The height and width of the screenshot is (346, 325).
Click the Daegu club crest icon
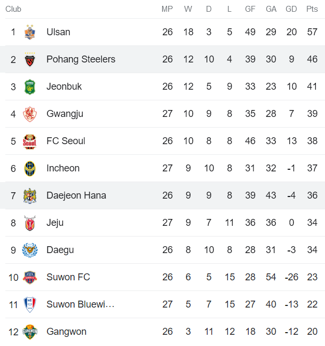coord(29,250)
